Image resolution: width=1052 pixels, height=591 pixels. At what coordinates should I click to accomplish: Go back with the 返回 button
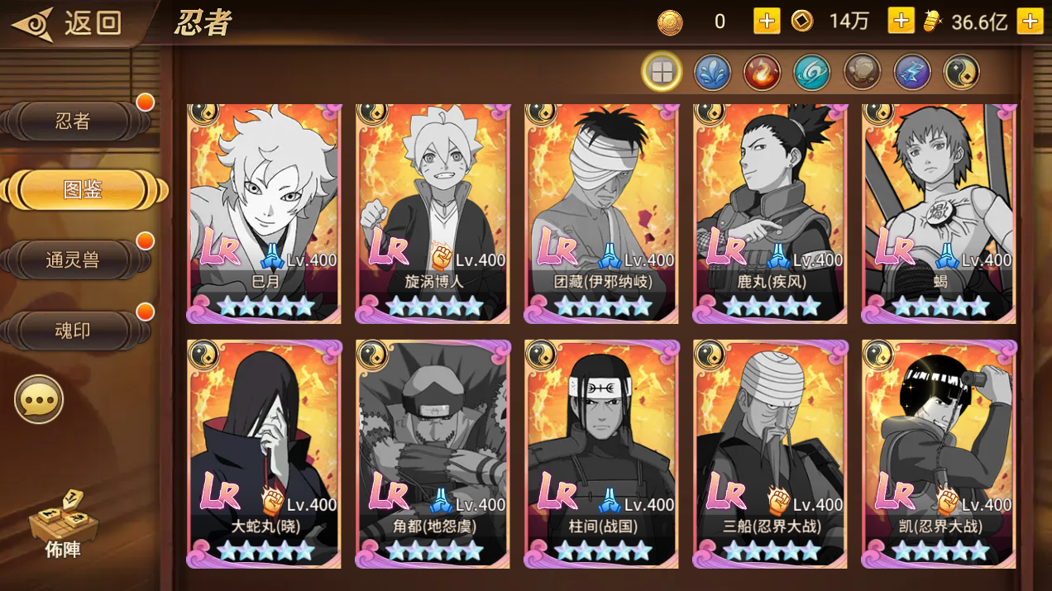pyautogui.click(x=66, y=23)
